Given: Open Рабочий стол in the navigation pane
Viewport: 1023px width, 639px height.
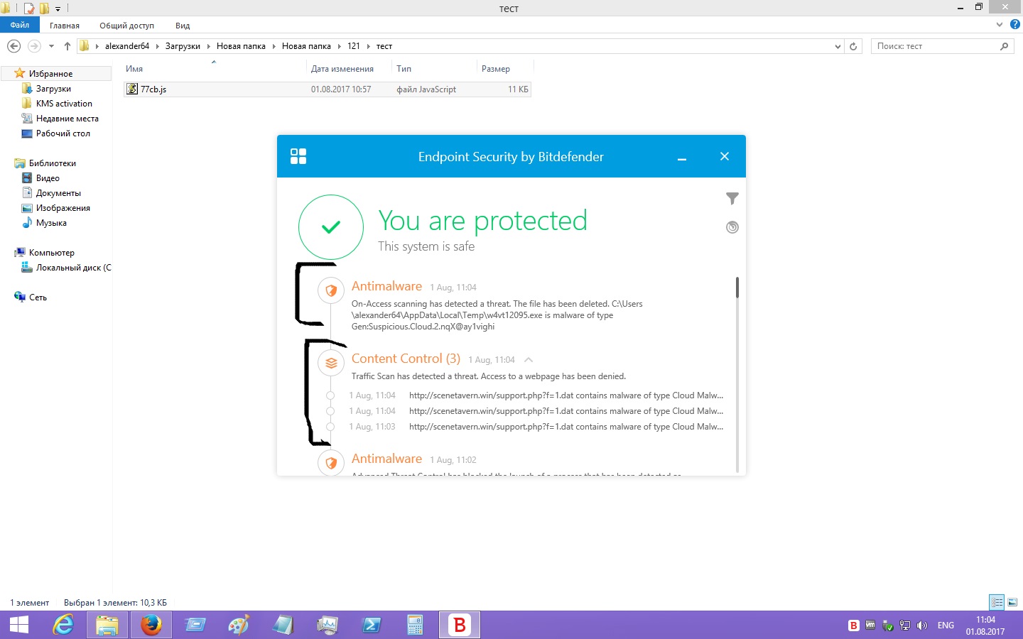Looking at the screenshot, I should pyautogui.click(x=63, y=133).
